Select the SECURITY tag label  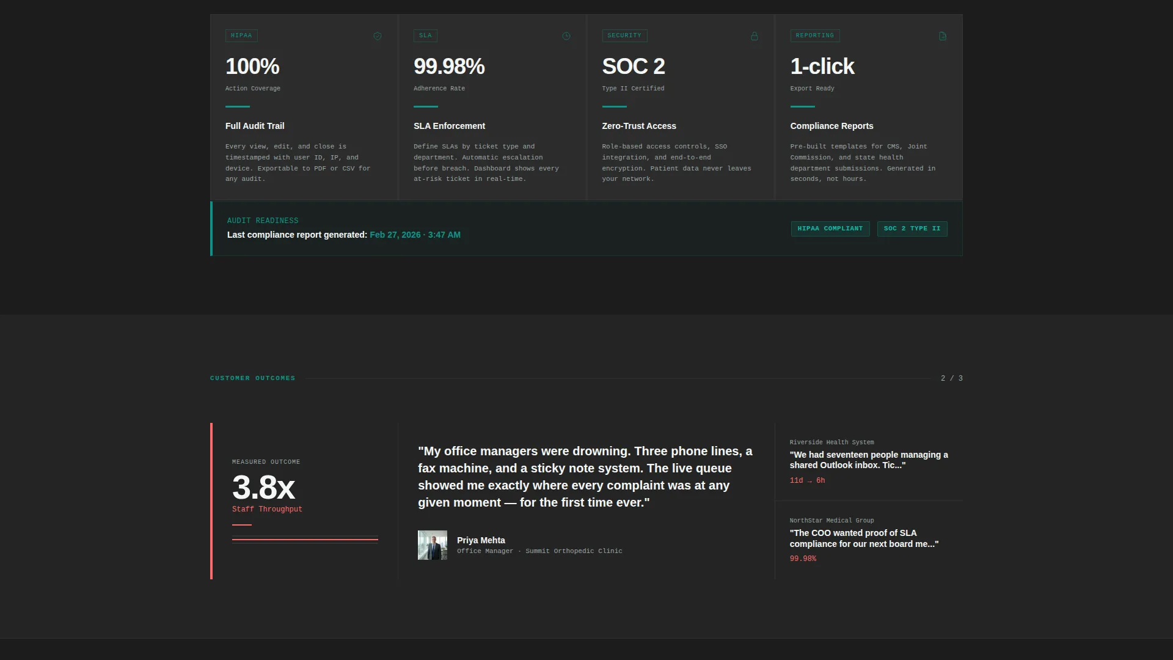(x=624, y=35)
